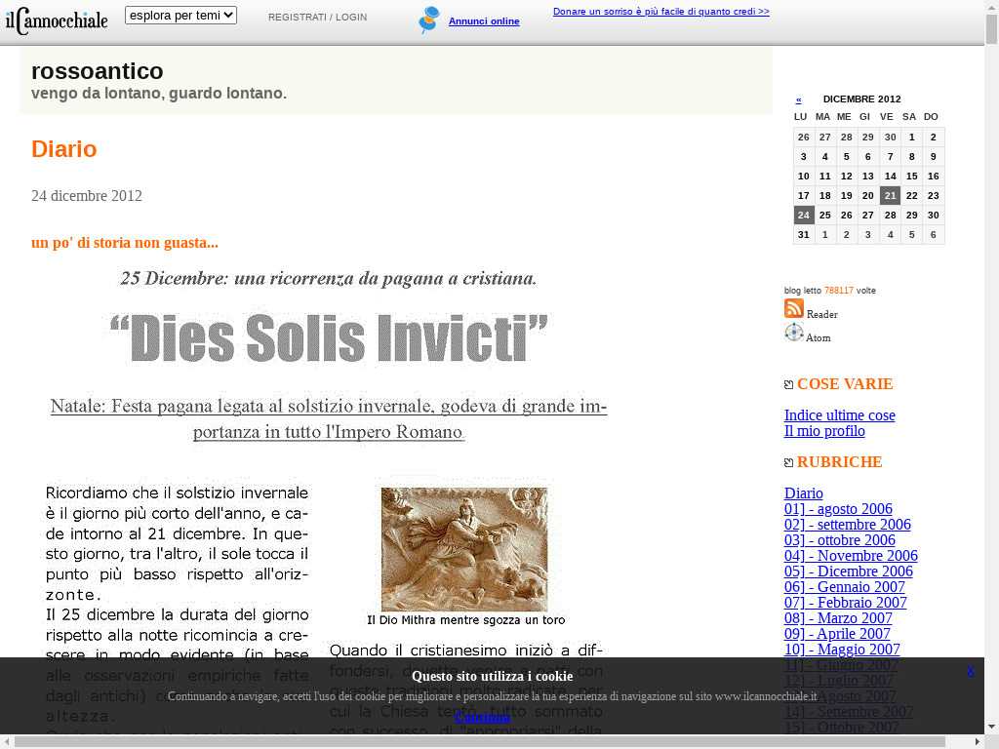Screen dimensions: 999x749
Task: Open the RSS Reader feed icon
Action: coord(794,309)
